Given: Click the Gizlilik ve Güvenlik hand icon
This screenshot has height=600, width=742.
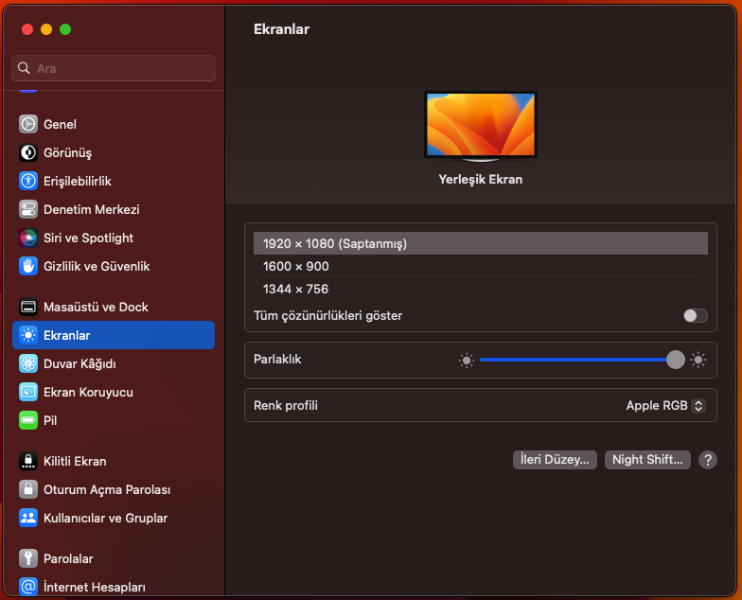Looking at the screenshot, I should click(28, 266).
